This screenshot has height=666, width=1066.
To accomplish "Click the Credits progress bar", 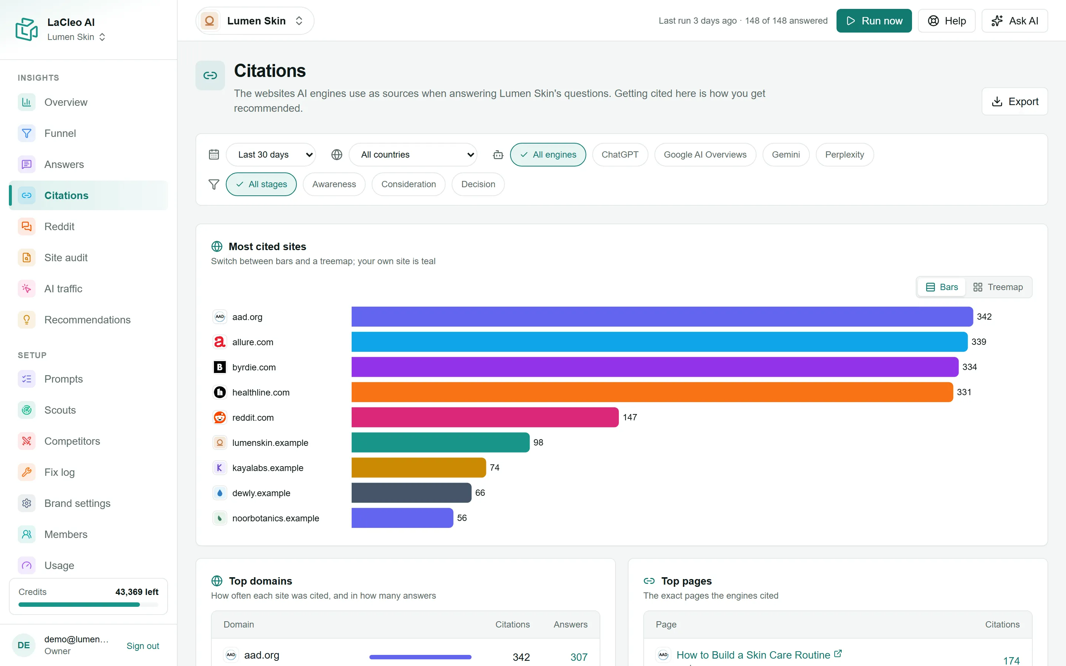I will tap(88, 605).
